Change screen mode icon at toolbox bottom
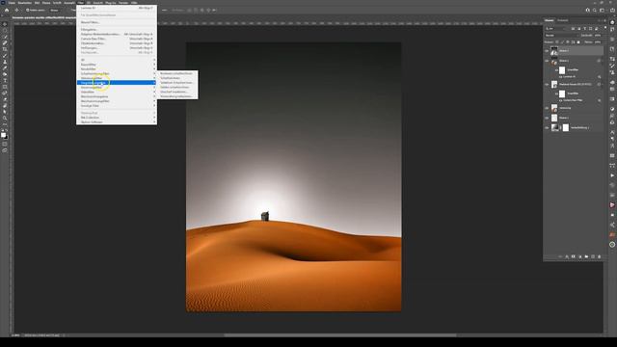This screenshot has height=347, width=617. click(5, 150)
